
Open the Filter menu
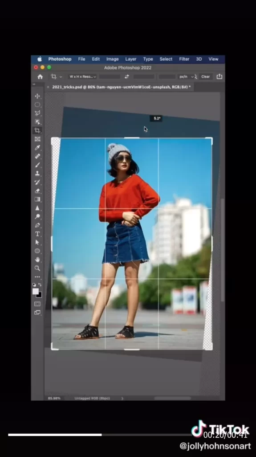pyautogui.click(x=184, y=59)
